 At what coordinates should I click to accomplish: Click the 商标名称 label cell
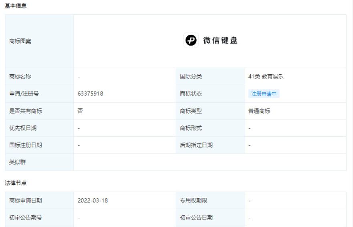[39, 77]
